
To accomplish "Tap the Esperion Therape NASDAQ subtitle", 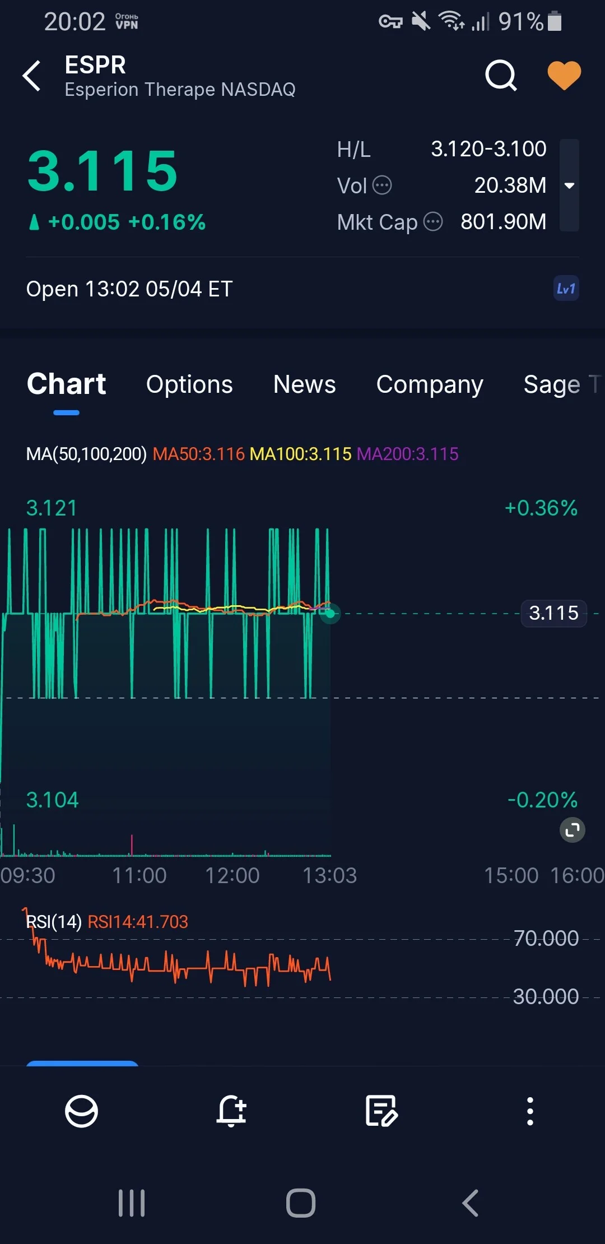I will tap(180, 90).
